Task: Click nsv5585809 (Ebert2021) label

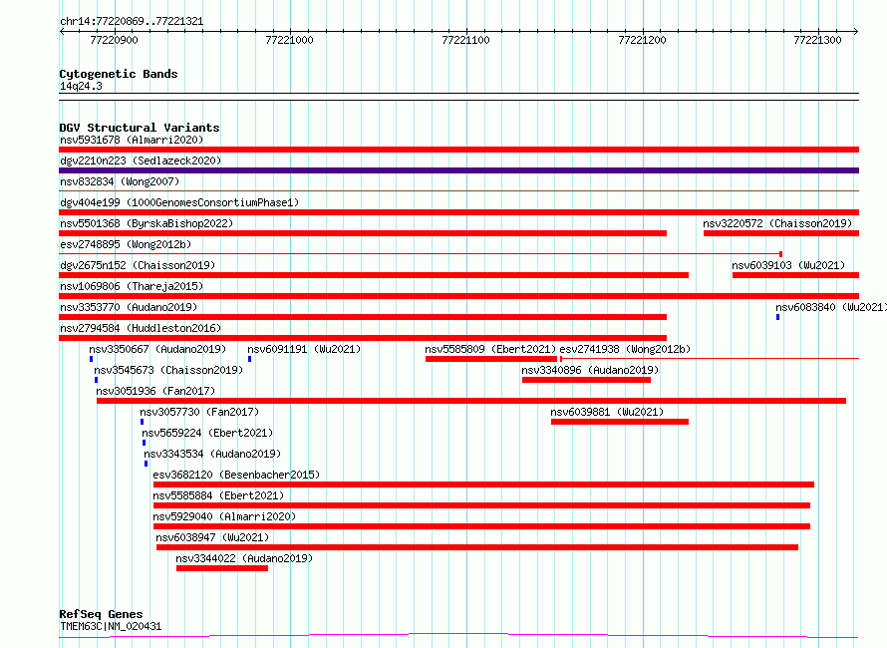Action: click(x=490, y=349)
